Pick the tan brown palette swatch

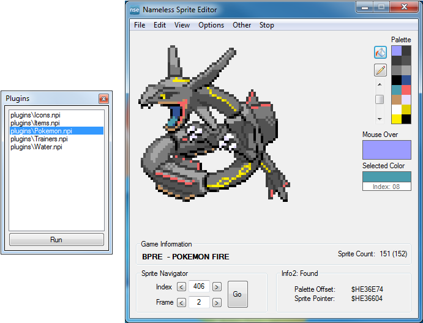pos(396,100)
